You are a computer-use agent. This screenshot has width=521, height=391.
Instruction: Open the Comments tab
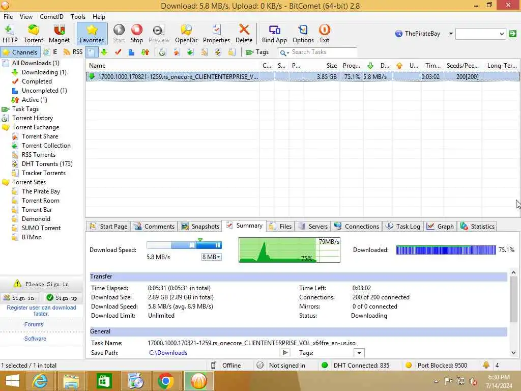(154, 227)
